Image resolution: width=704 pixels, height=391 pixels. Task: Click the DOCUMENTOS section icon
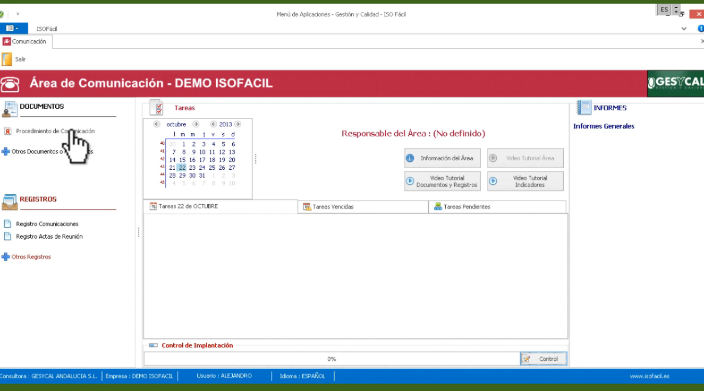[10, 109]
